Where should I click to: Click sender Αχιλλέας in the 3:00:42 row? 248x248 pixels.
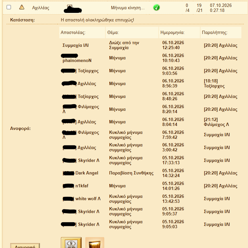point(87,148)
